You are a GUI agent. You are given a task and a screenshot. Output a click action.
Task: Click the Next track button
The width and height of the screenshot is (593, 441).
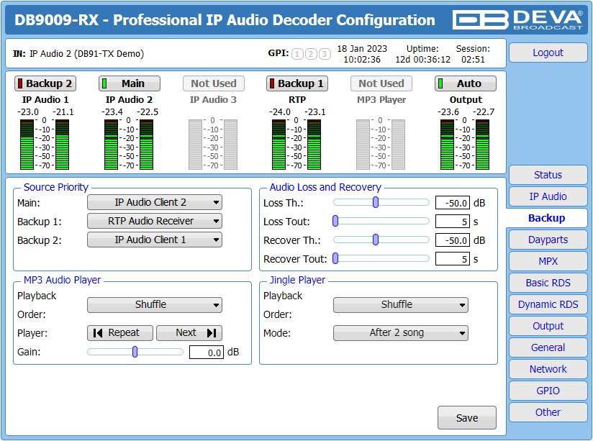pyautogui.click(x=189, y=333)
